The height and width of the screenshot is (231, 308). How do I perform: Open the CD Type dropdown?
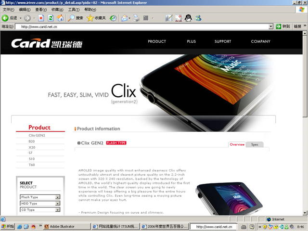point(58,209)
